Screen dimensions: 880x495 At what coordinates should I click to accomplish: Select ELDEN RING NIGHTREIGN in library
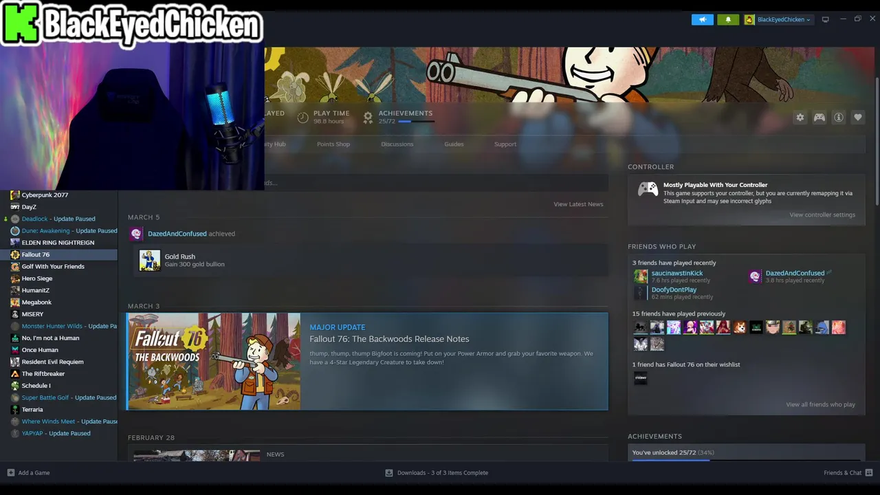coord(58,243)
